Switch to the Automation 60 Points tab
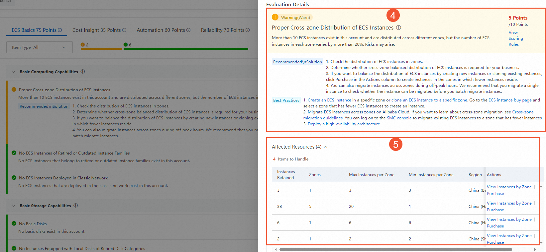Viewport: 546px width, 252px height. click(x=164, y=30)
